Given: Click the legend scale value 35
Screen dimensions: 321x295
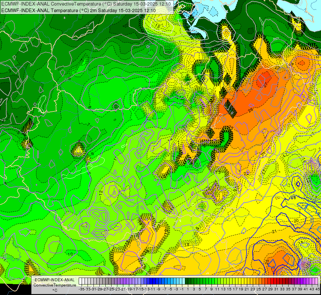Looking at the screenshot, I should pos(288,289).
